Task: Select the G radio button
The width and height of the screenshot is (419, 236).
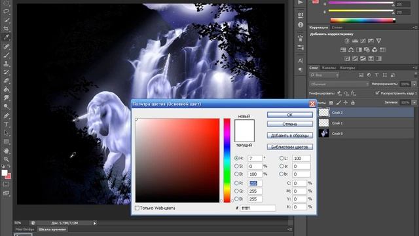Action: click(x=236, y=191)
